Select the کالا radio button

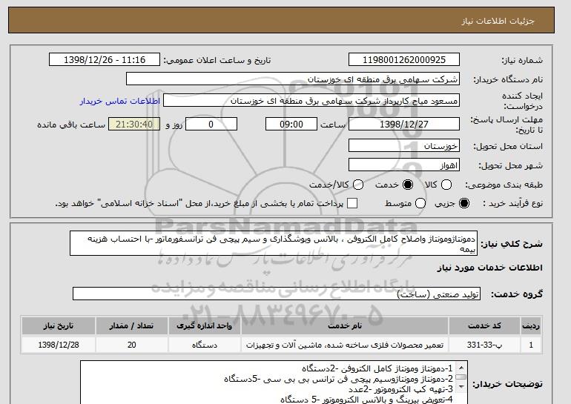tap(446, 185)
